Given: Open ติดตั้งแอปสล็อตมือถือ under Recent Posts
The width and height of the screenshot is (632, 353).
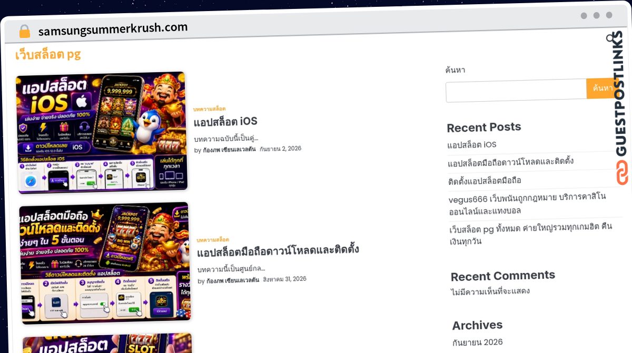Looking at the screenshot, I should (485, 181).
